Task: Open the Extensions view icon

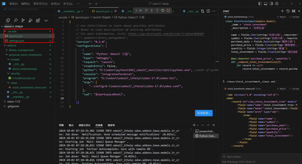Action: (38, 20)
